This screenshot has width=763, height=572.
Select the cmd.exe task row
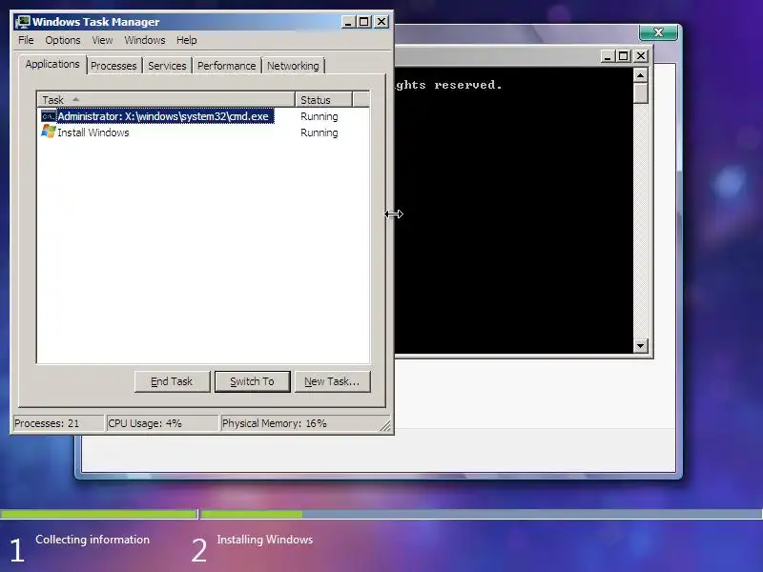[x=203, y=116]
